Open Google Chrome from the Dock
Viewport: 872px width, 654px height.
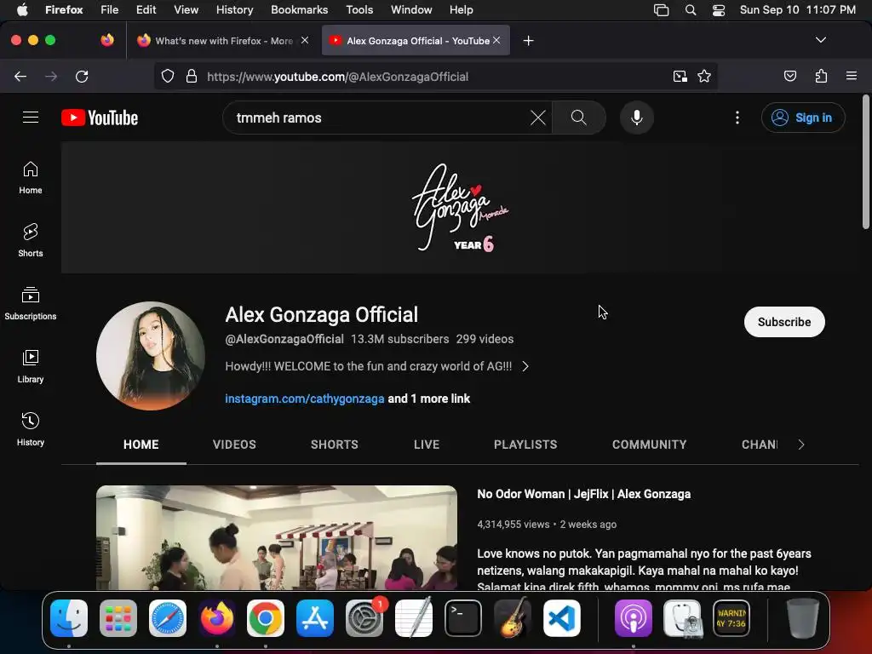click(266, 618)
